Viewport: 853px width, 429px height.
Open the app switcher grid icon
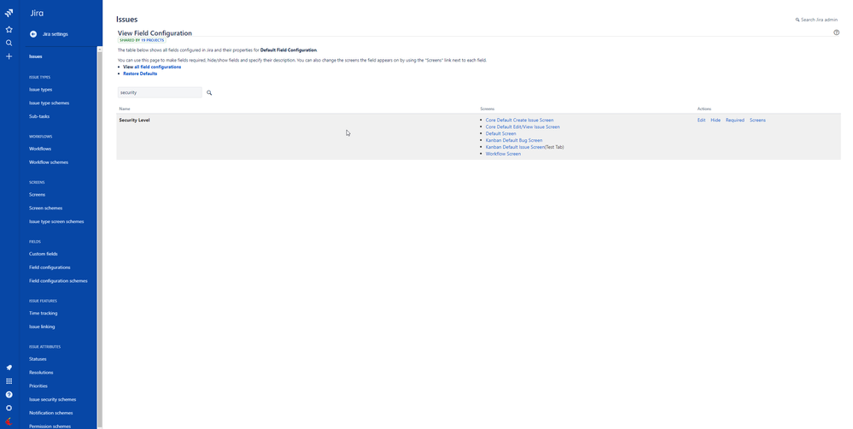(9, 381)
